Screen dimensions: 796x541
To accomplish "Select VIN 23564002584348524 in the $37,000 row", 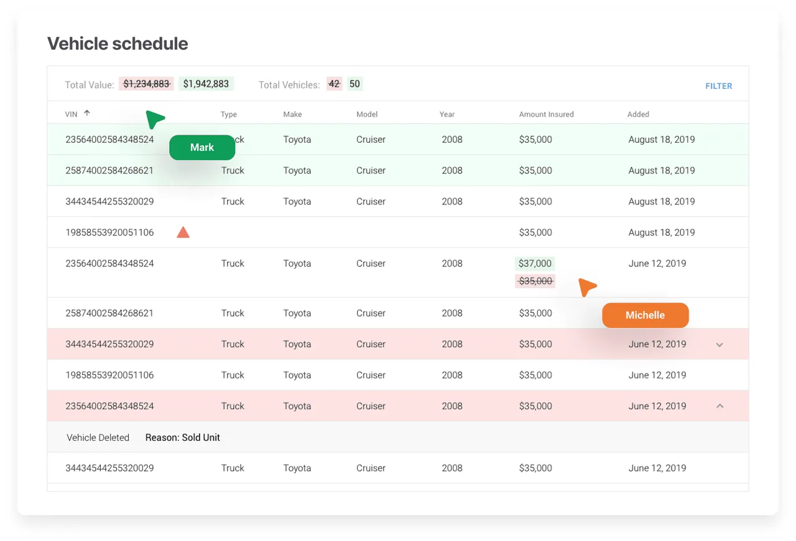I will point(109,263).
